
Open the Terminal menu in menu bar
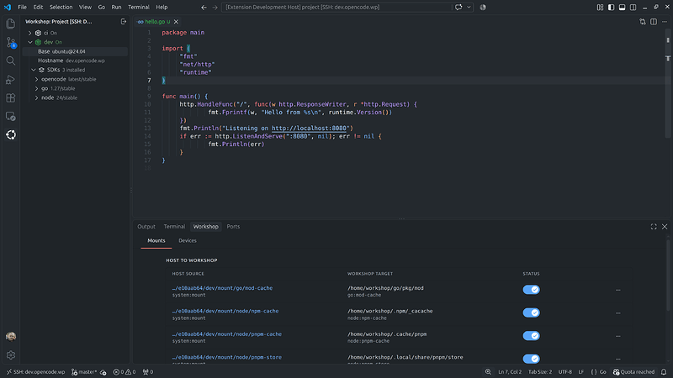(x=139, y=8)
